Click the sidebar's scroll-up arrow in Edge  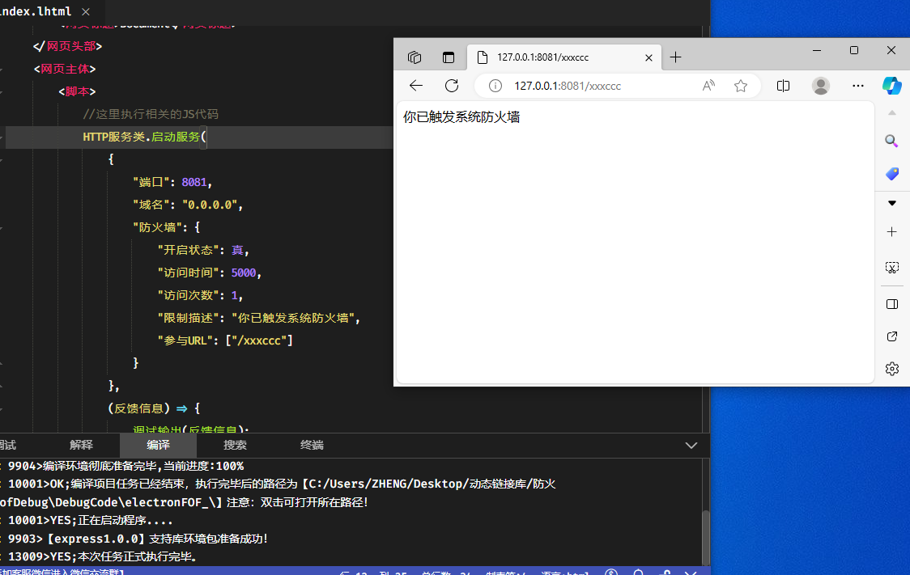[892, 112]
